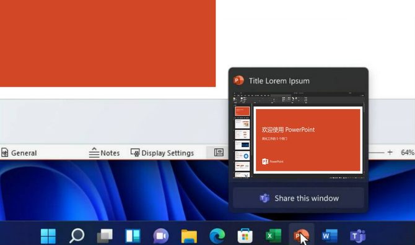Open Task View in taskbar
The height and width of the screenshot is (245, 415).
point(105,236)
